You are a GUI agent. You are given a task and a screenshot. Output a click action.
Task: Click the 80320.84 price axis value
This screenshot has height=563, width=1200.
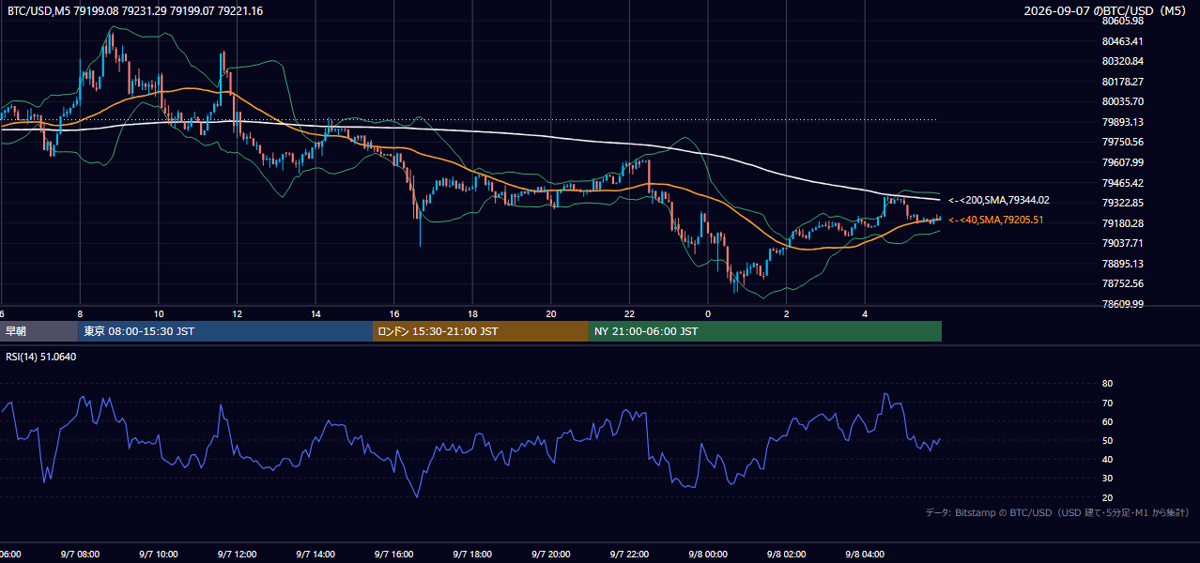(1123, 61)
